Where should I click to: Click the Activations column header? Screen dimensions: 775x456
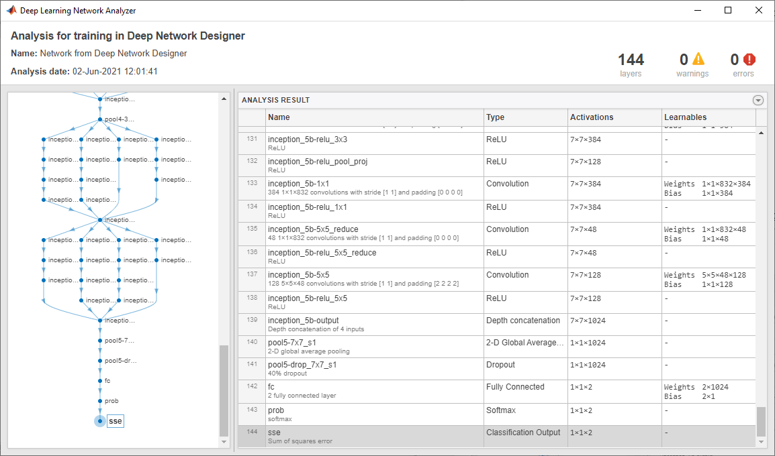pyautogui.click(x=614, y=117)
